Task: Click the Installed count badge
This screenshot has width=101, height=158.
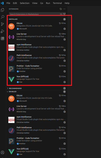Action: click(x=64, y=19)
